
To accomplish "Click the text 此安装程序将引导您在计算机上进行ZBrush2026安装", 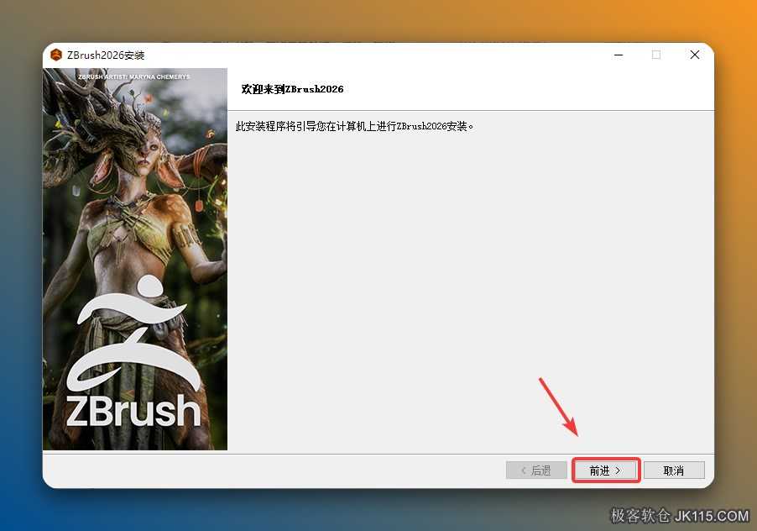I will (354, 127).
